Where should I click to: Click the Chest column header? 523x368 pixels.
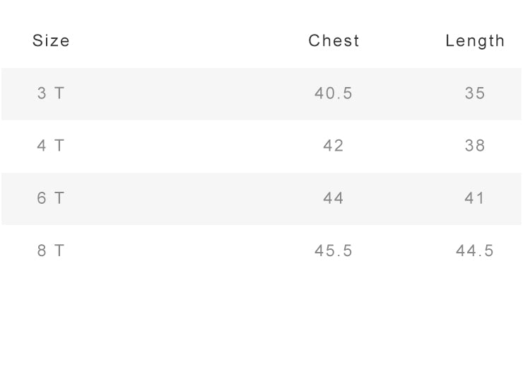pos(334,41)
